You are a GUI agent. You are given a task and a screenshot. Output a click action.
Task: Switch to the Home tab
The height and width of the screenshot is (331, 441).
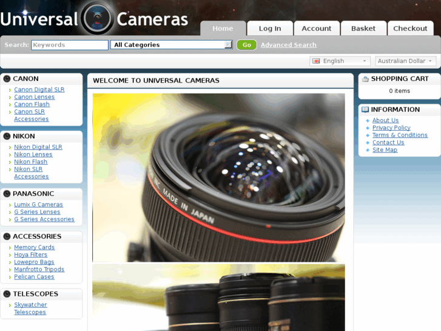coord(223,29)
